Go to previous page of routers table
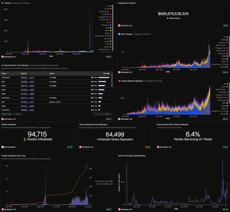230x212 pixels. 95,114
